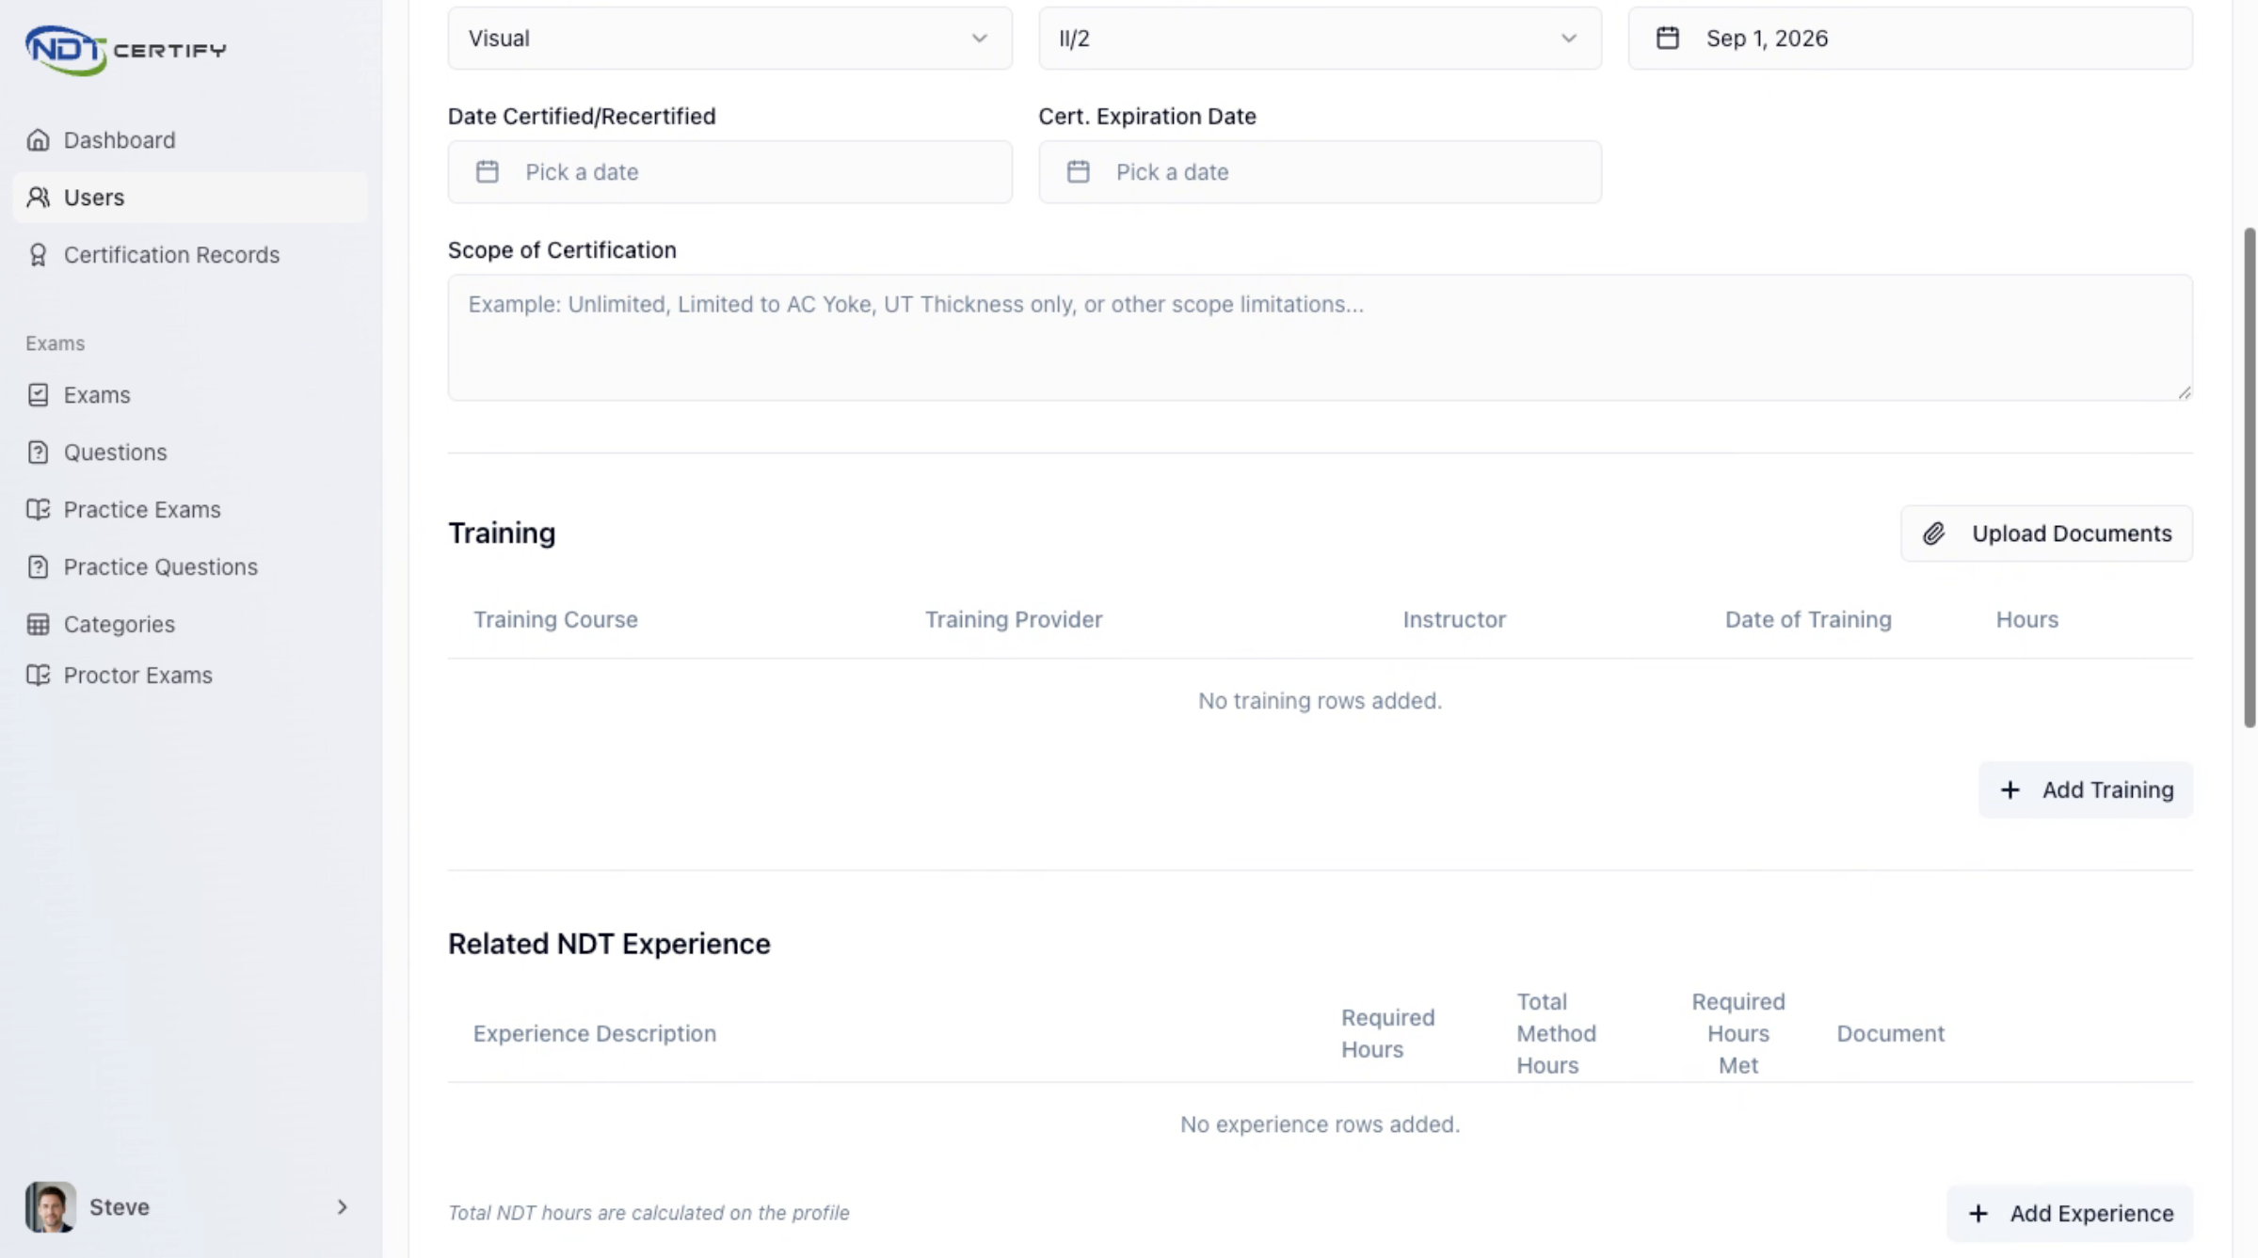The width and height of the screenshot is (2258, 1258).
Task: Click the plus icon on Add Experience
Action: point(1978,1213)
